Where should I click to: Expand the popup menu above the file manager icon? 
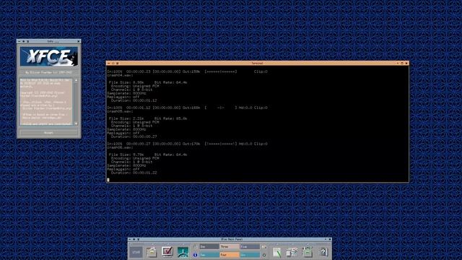click(x=153, y=244)
